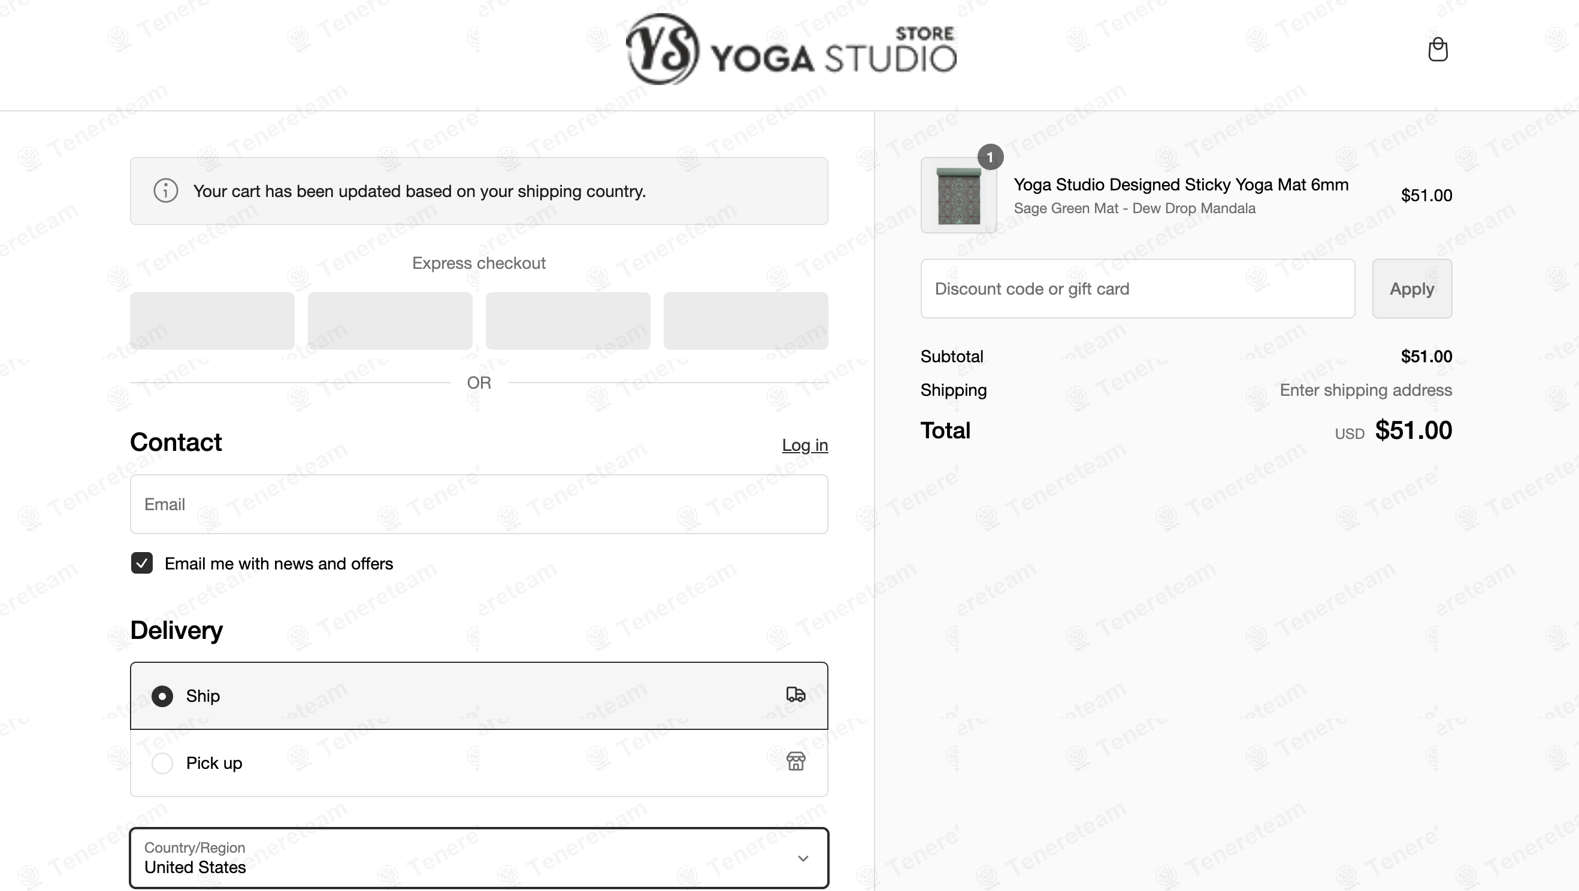
Task: Click the yoga mat product thumbnail
Action: [958, 196]
